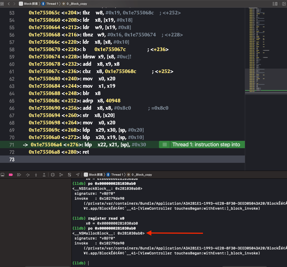This screenshot has width=287, height=267.
Task: Click current instruction address 0x1e75506a4
Action: click(46, 144)
